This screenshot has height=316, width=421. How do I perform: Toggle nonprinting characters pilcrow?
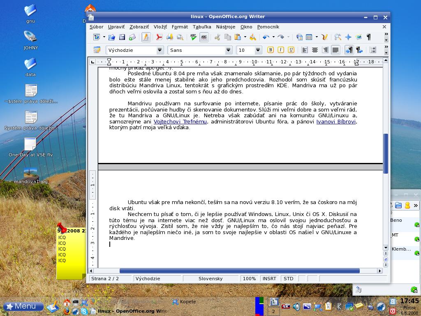pos(369,37)
